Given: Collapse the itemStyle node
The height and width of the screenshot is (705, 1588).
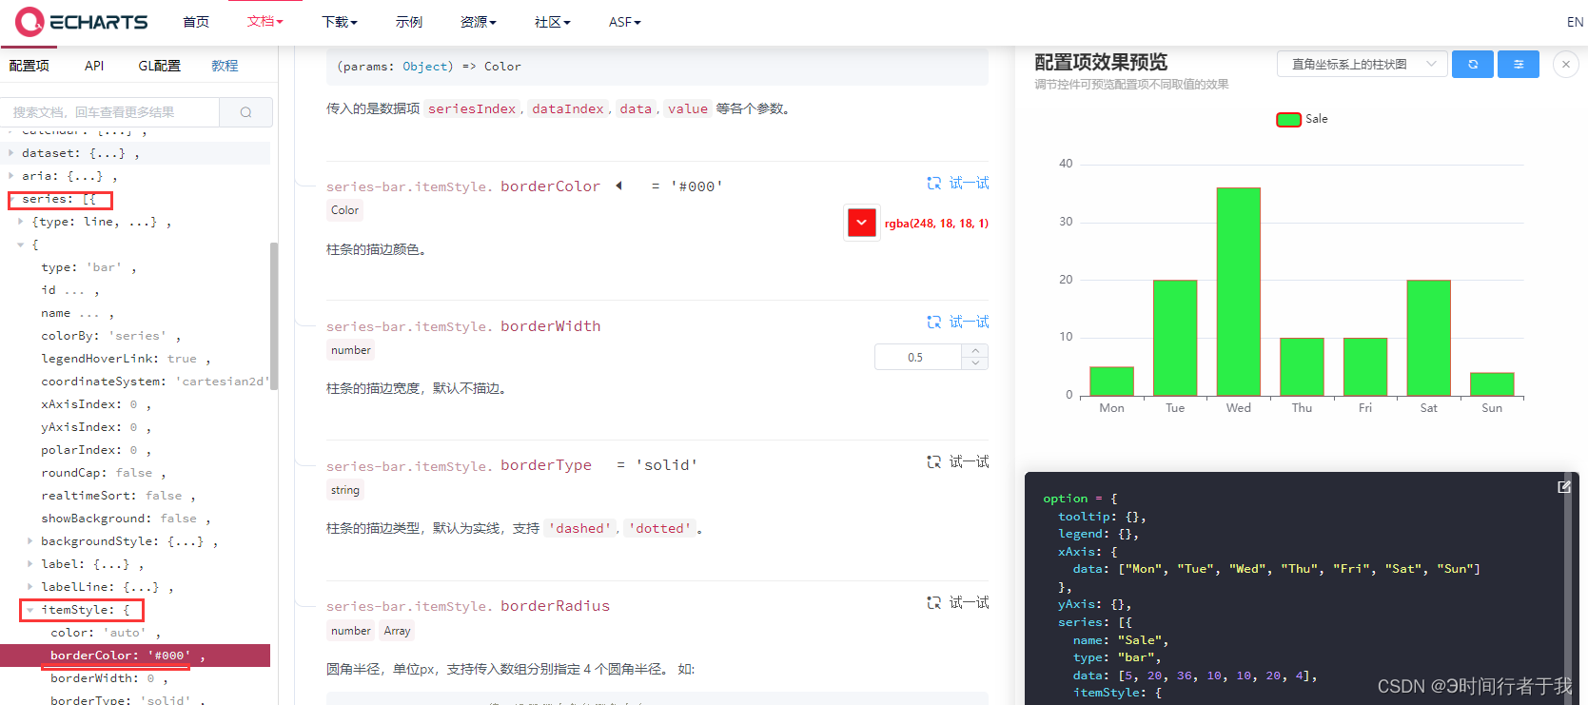Looking at the screenshot, I should coord(30,610).
